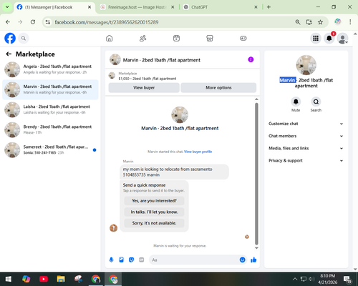
Task: Choose a sticker icon in composer
Action: click(x=131, y=260)
